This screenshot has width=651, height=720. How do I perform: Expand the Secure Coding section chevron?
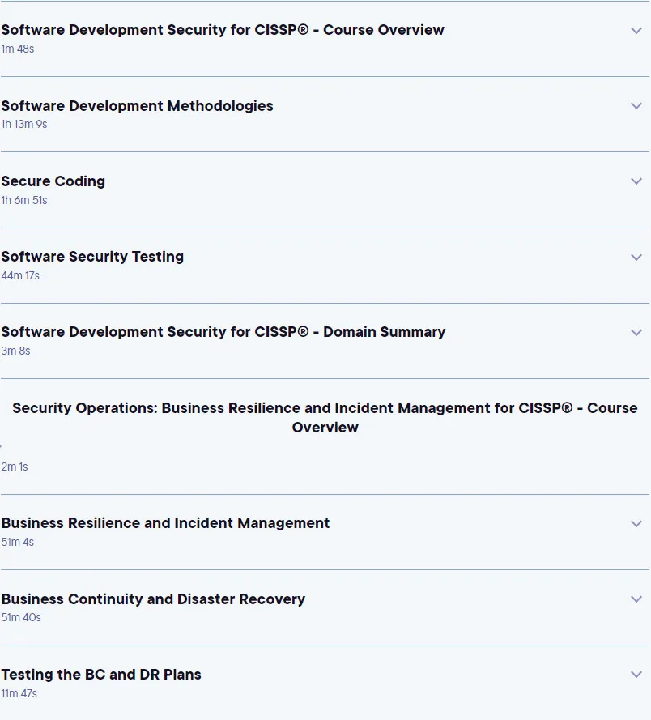pyautogui.click(x=636, y=181)
